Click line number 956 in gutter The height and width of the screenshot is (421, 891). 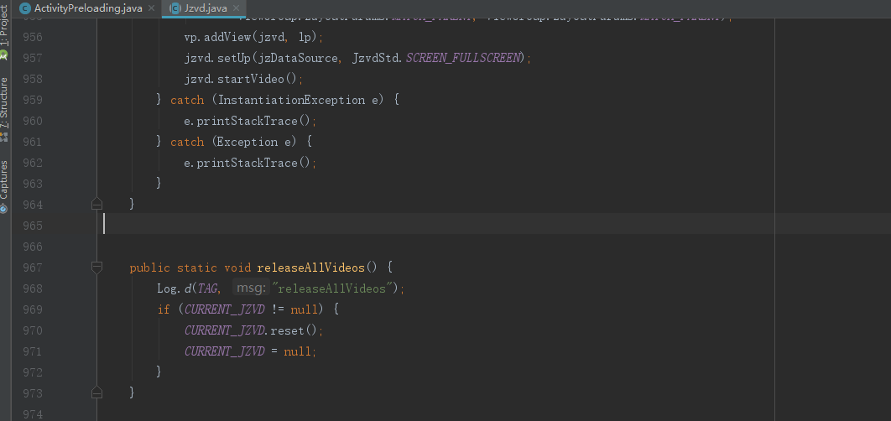coord(33,37)
